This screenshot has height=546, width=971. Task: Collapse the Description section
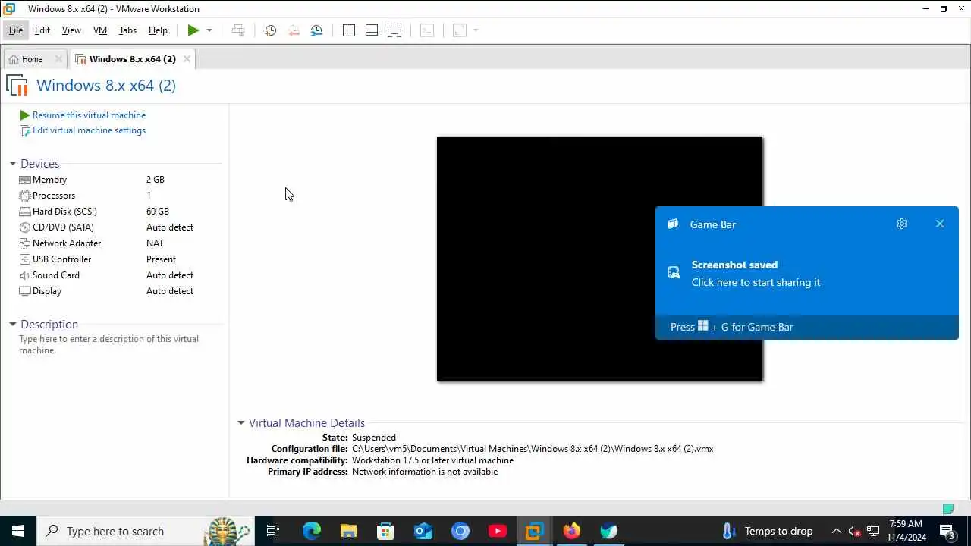click(x=13, y=325)
